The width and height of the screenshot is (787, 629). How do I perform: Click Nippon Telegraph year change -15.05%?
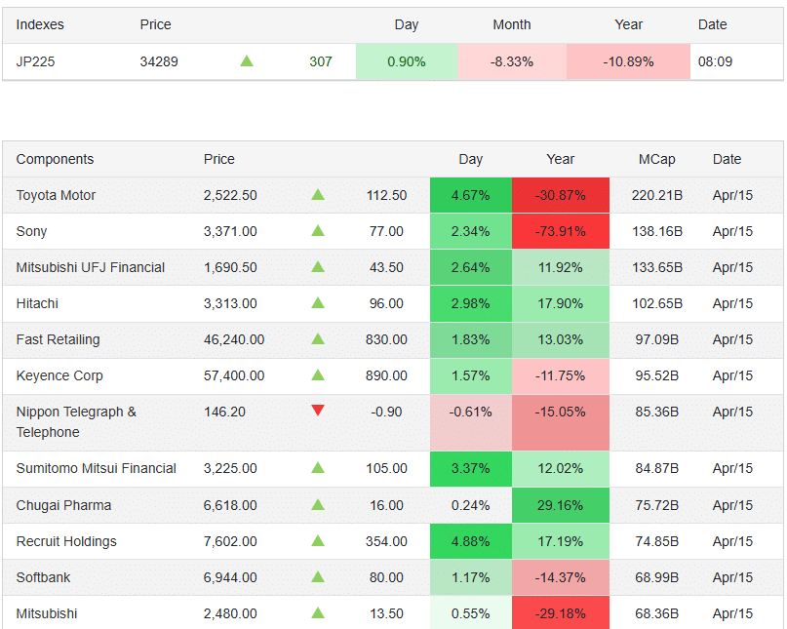point(561,422)
